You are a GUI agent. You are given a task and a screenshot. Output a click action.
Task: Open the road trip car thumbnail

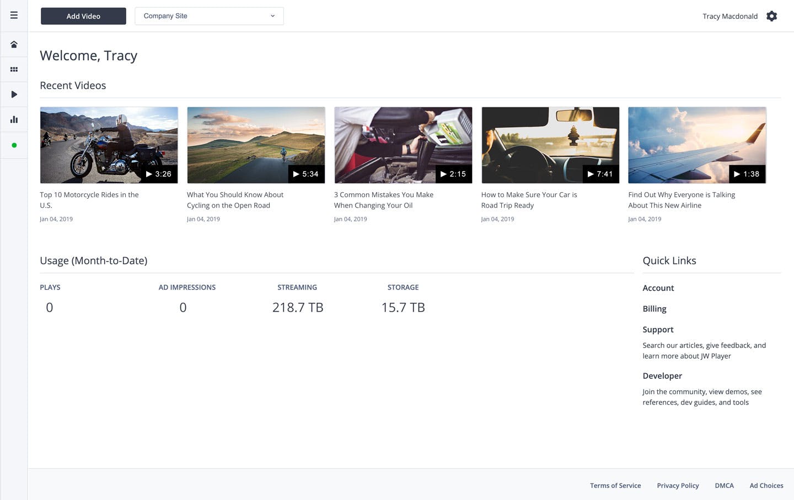(x=550, y=145)
